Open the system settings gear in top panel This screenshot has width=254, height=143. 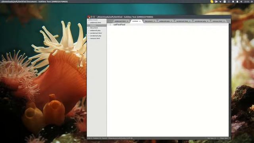pyautogui.click(x=252, y=2)
